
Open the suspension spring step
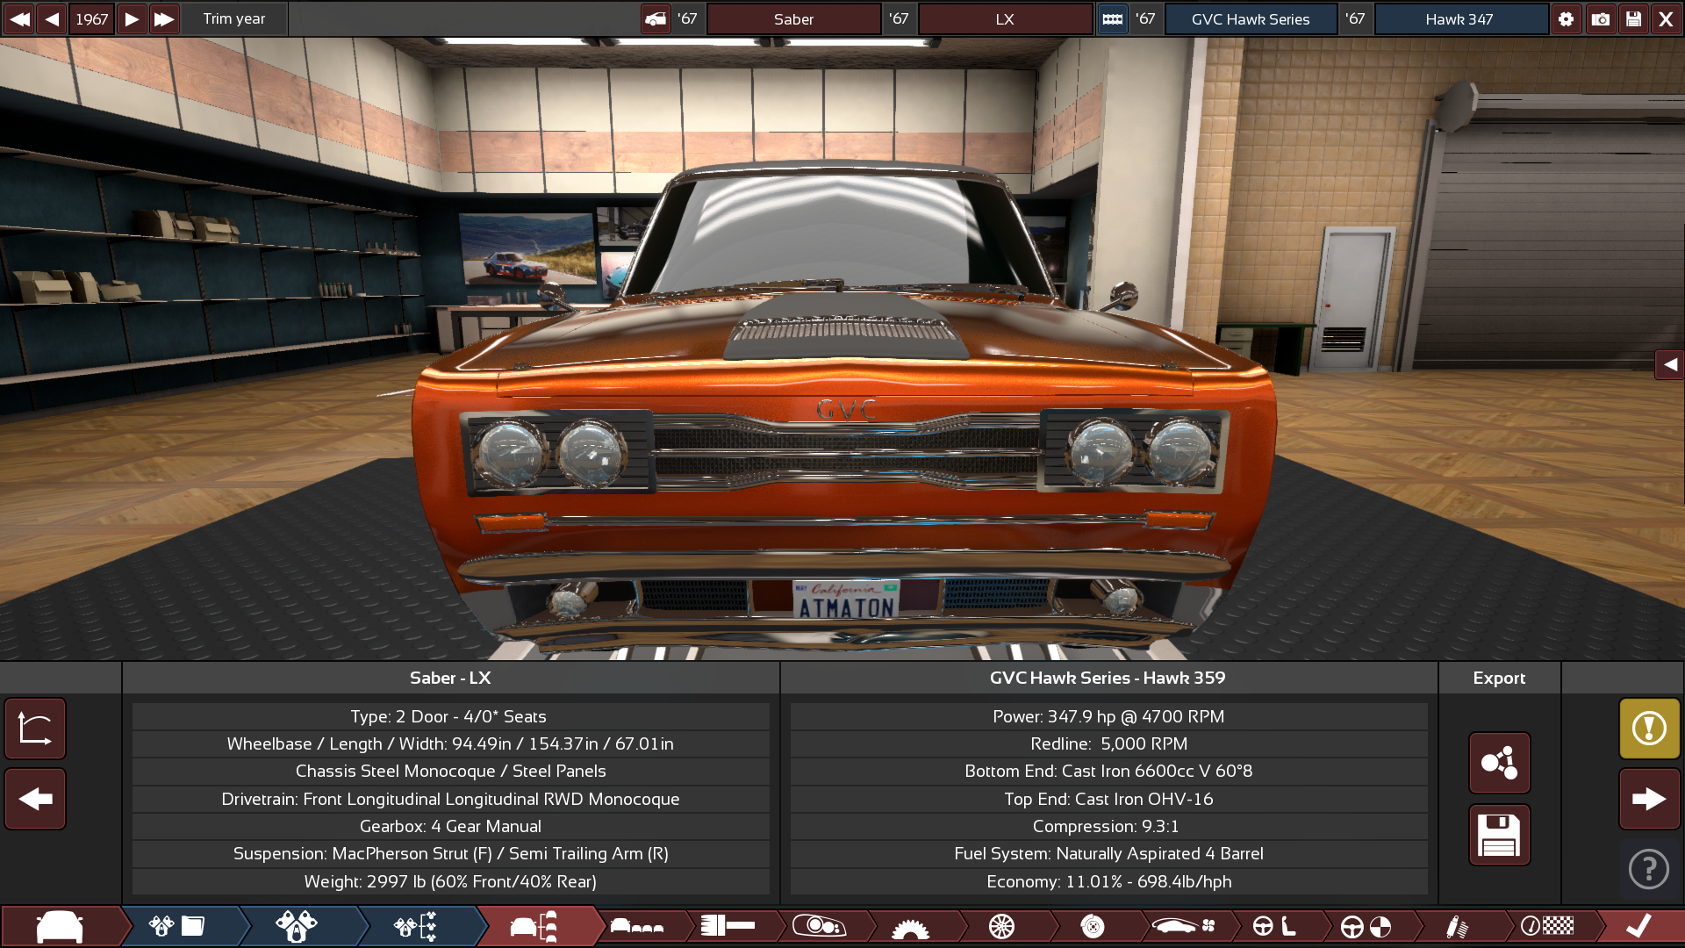[x=1458, y=926]
